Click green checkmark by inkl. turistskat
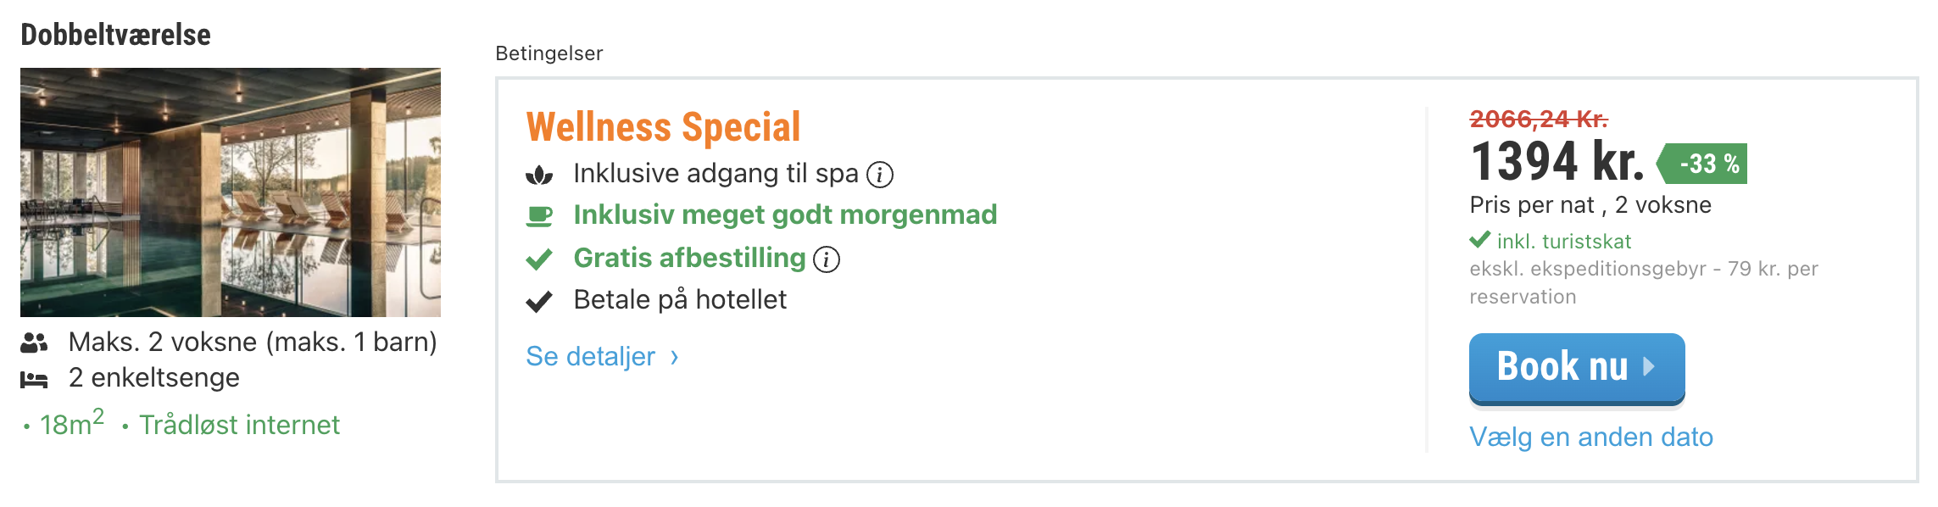This screenshot has width=1938, height=507. pos(1480,241)
